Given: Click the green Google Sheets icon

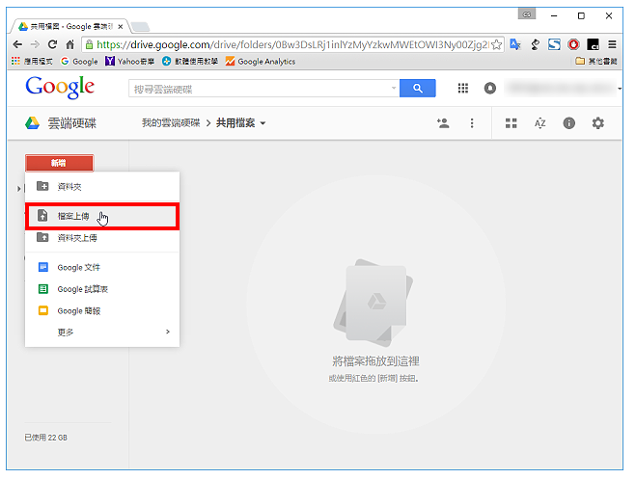Looking at the screenshot, I should coord(43,289).
